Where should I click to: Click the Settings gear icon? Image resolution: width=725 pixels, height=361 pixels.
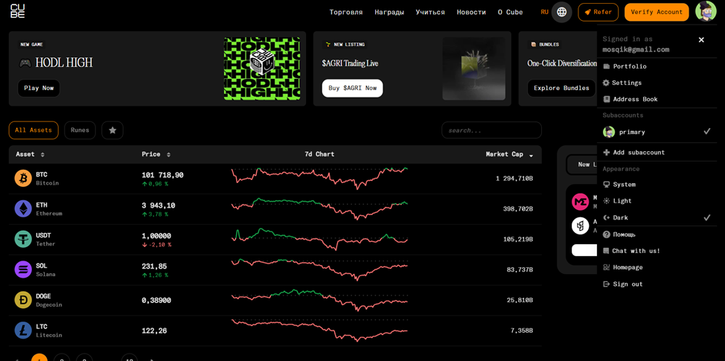pyautogui.click(x=606, y=83)
